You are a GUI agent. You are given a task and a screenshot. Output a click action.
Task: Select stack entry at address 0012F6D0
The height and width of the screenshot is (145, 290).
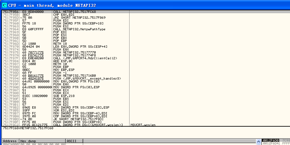(271, 140)
